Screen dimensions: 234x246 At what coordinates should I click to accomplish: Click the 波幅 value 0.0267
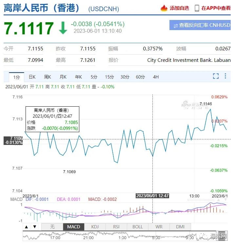point(223,49)
